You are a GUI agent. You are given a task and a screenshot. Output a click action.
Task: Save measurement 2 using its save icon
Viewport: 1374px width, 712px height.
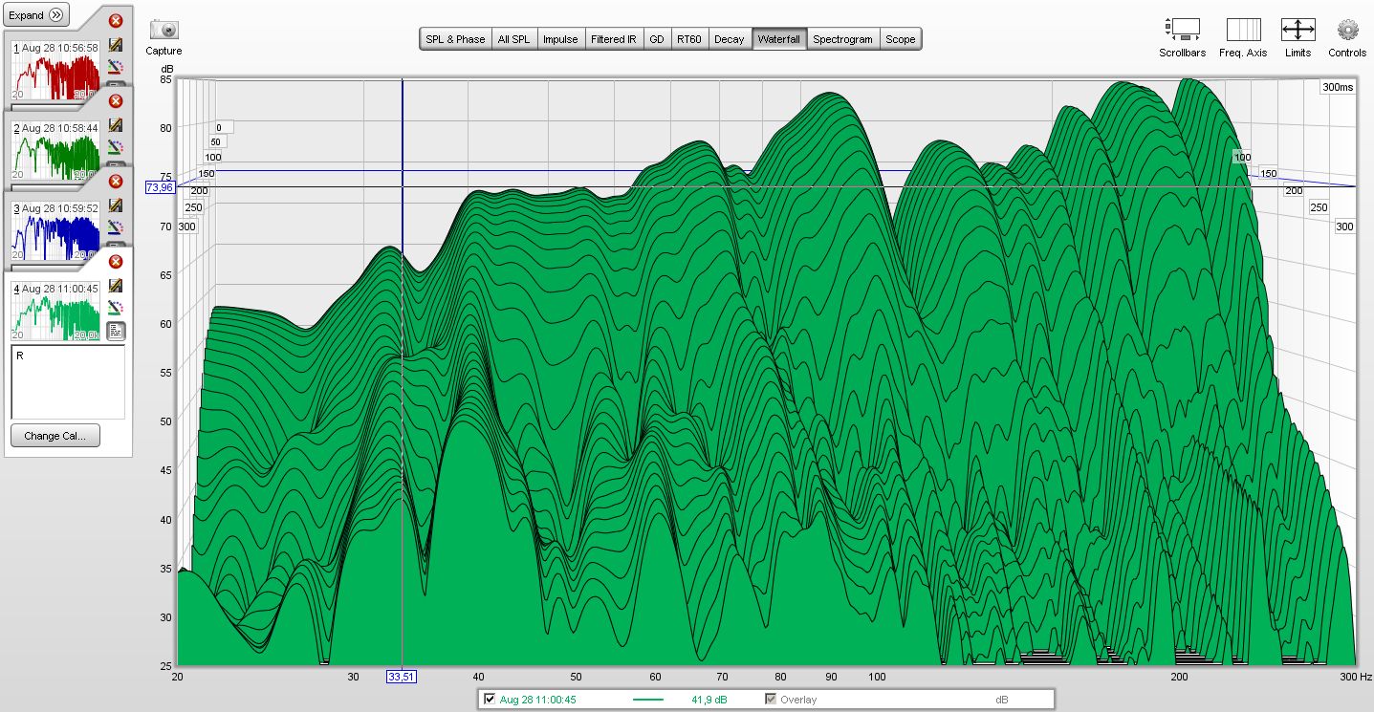point(116,124)
